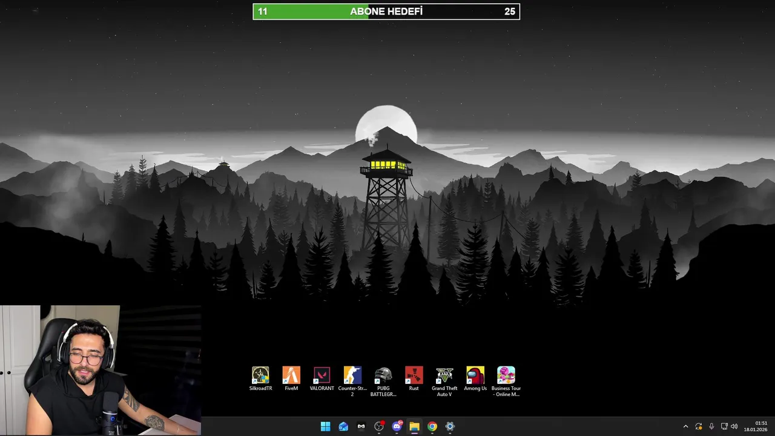Select the VALORANT desktop shortcut
Viewport: 775px width, 436px height.
pos(322,379)
